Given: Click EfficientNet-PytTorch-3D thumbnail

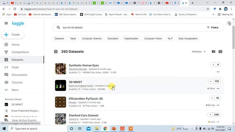Looking at the screenshot, I should [x=61, y=102].
